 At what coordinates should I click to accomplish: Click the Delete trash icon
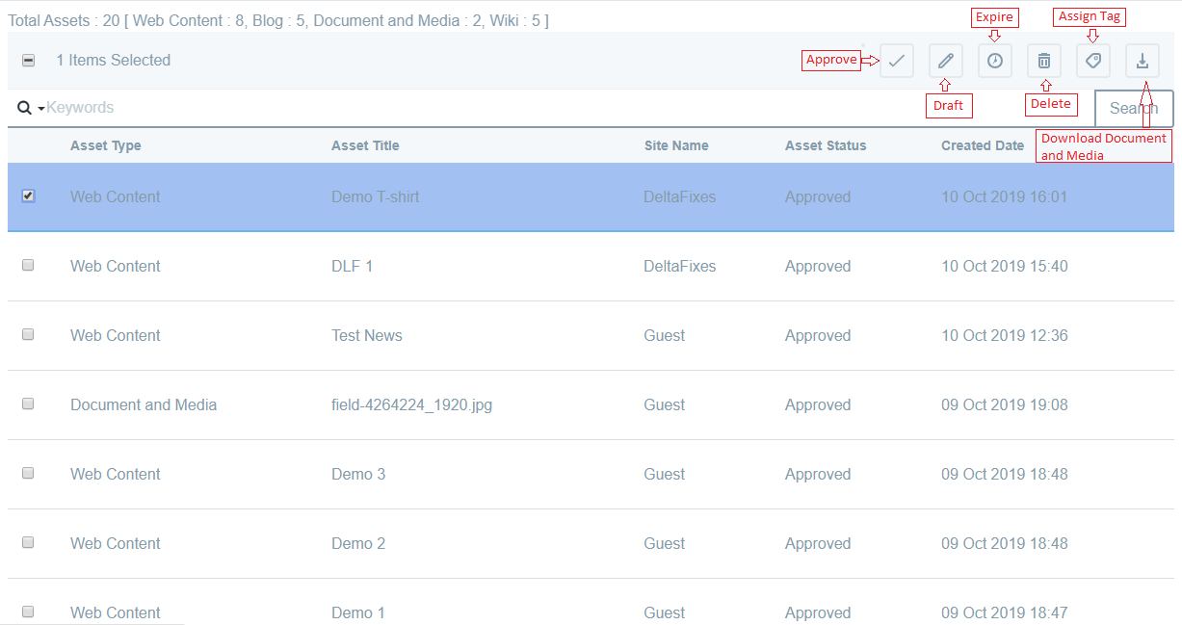point(1043,61)
